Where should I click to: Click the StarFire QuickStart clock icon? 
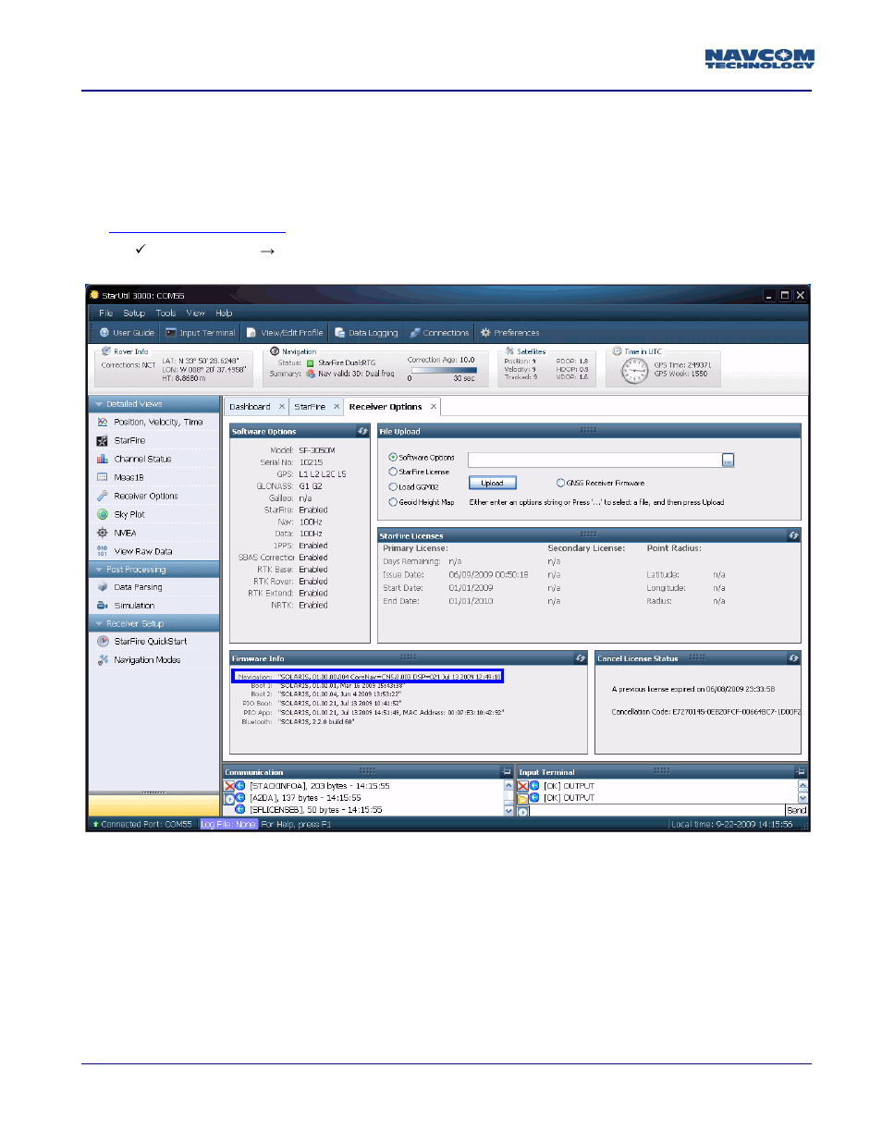pos(103,641)
